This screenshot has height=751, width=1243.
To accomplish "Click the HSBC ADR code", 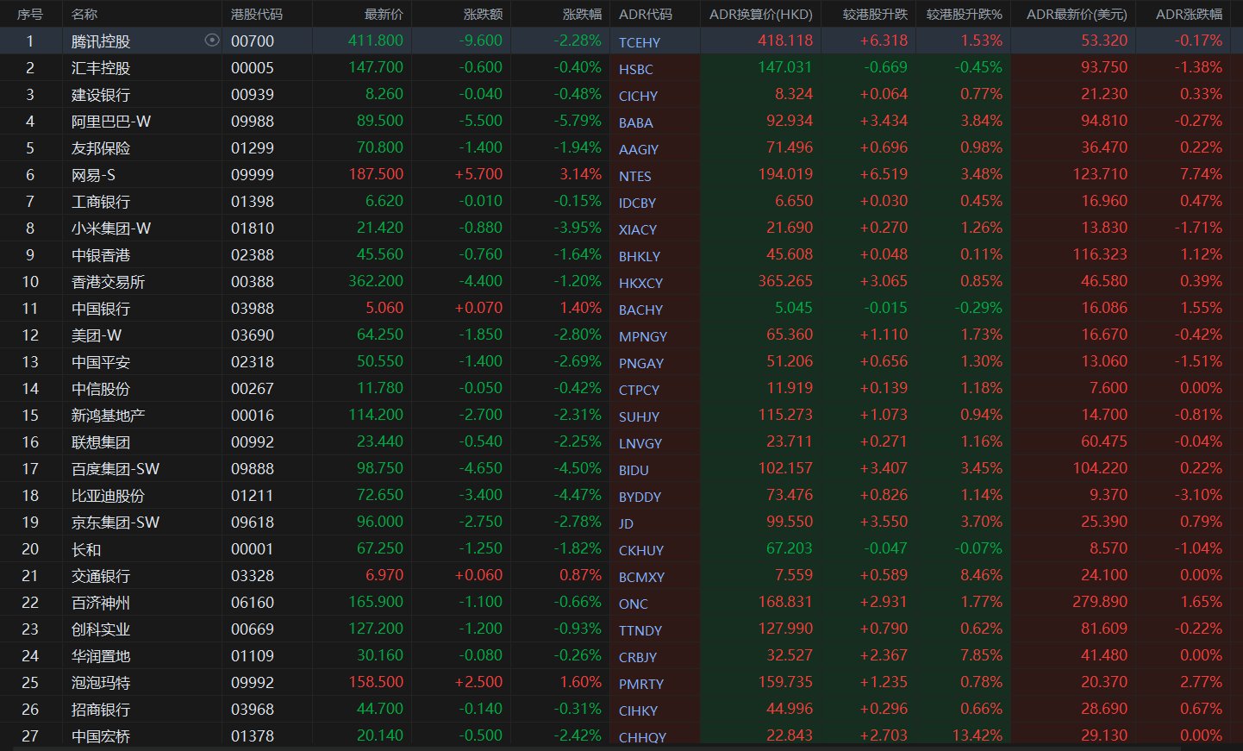I will click(636, 69).
